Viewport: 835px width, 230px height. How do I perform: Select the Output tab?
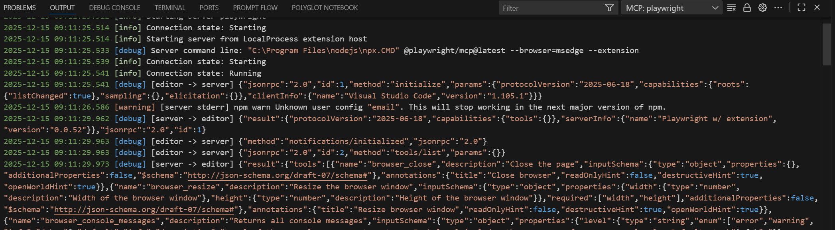tap(62, 8)
